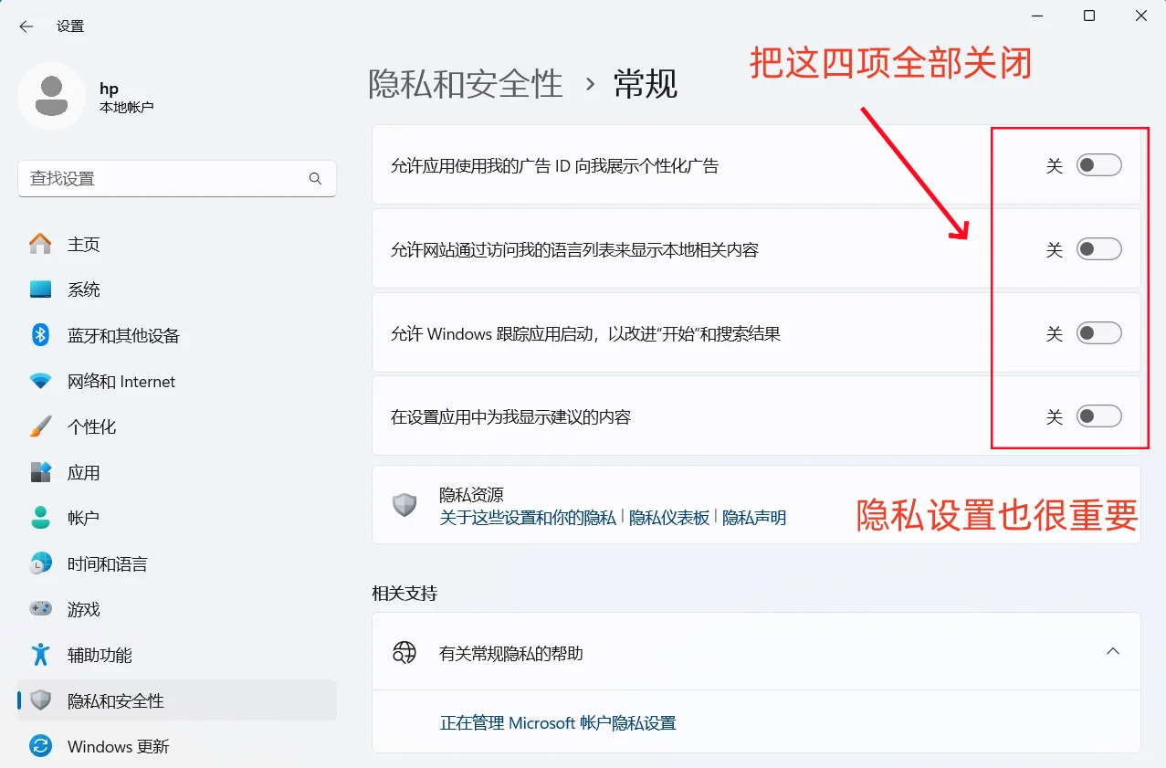Toggle Windows tracking of app launches
The image size is (1166, 768).
click(1098, 332)
